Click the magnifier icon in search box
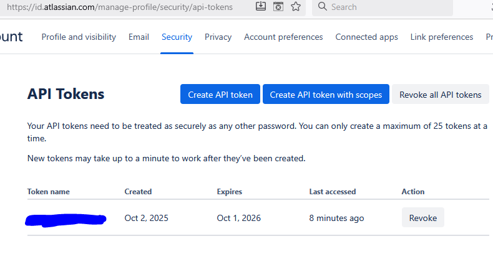The image size is (493, 254). pyautogui.click(x=322, y=7)
